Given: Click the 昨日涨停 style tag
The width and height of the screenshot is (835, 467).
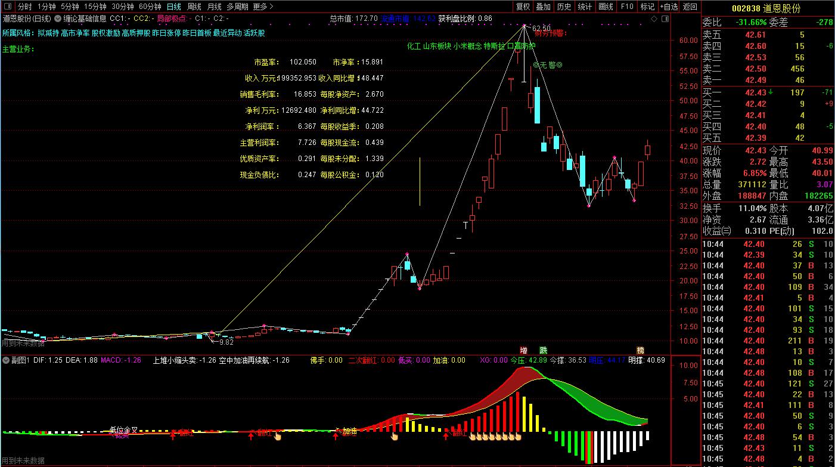Looking at the screenshot, I should 166,33.
